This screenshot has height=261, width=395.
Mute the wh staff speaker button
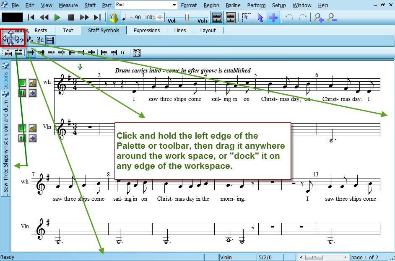32,83
